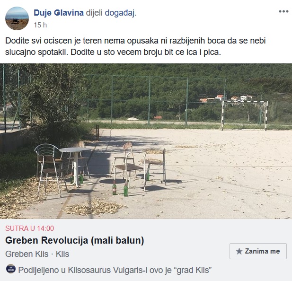Viewport: 292px width, 281px height.
Task: Open the three-dot post options menu
Action: 283,11
